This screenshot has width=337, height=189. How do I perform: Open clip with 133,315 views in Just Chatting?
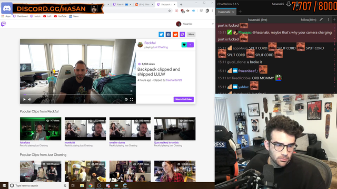pyautogui.click(x=41, y=172)
